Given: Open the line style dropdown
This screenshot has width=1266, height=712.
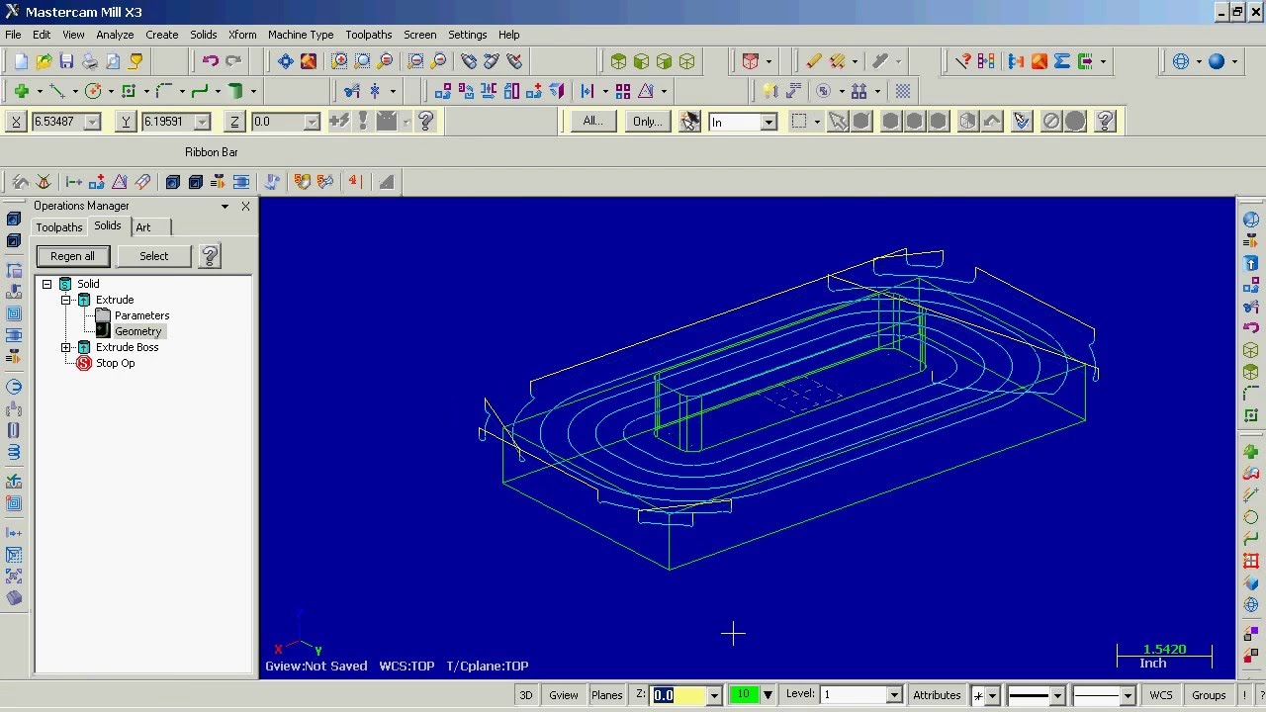Looking at the screenshot, I should 1056,696.
